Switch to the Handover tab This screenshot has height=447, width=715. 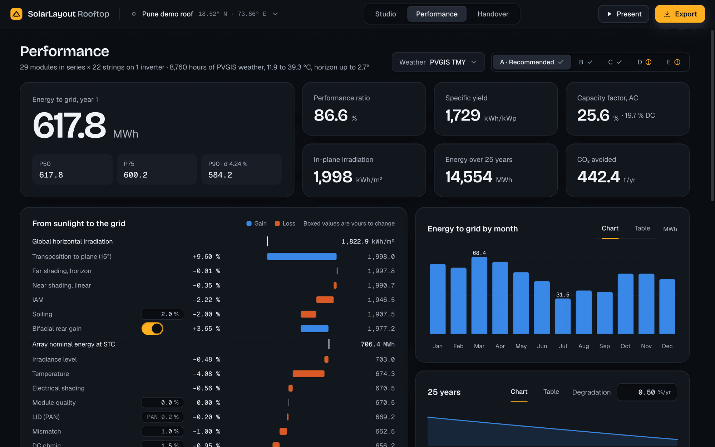(x=493, y=14)
